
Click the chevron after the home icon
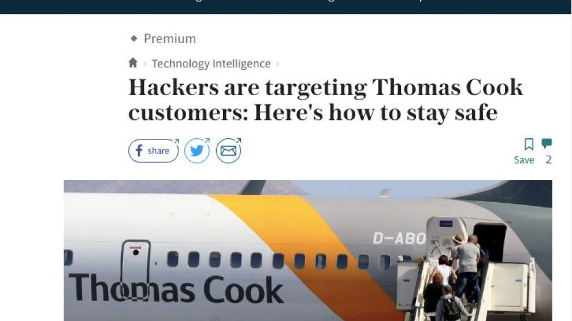click(145, 64)
